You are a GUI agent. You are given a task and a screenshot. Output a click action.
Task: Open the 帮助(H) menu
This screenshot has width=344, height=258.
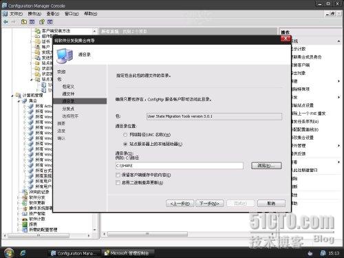pos(91,14)
